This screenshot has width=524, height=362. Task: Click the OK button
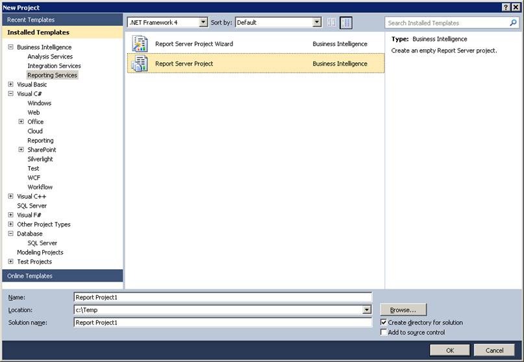450,350
